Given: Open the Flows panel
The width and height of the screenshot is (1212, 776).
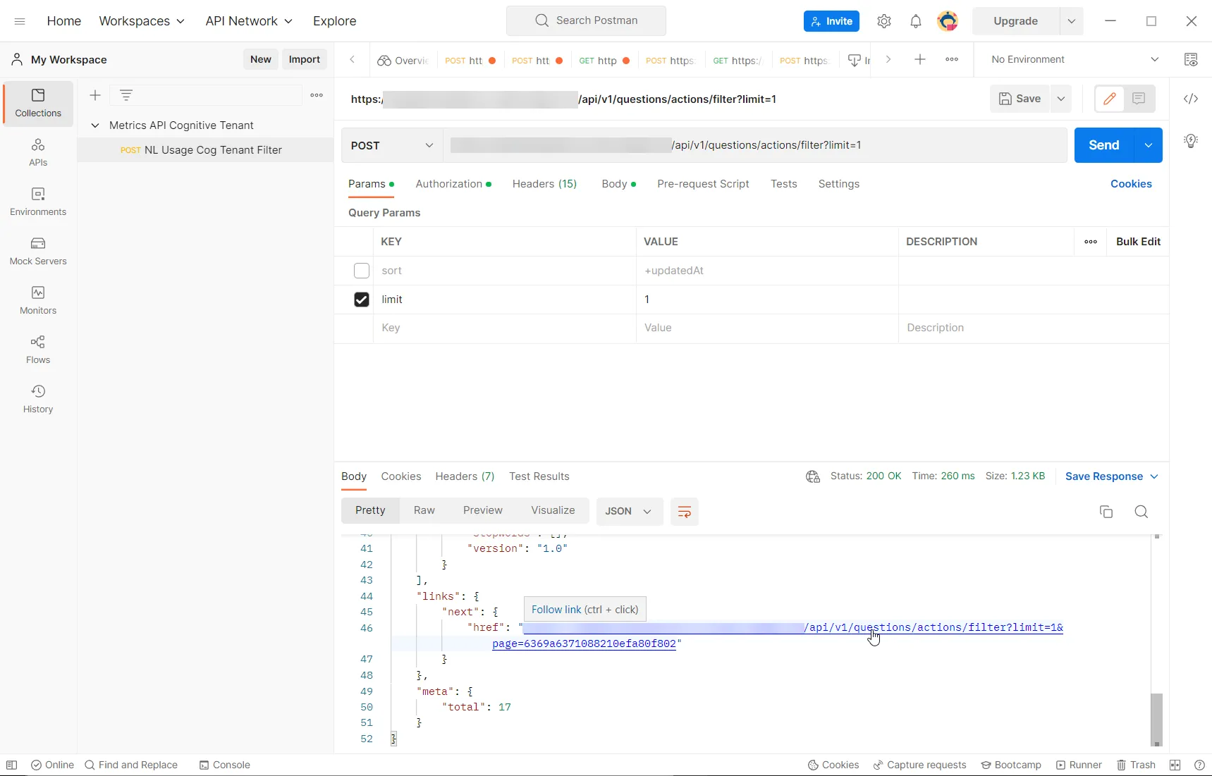Looking at the screenshot, I should pyautogui.click(x=37, y=350).
